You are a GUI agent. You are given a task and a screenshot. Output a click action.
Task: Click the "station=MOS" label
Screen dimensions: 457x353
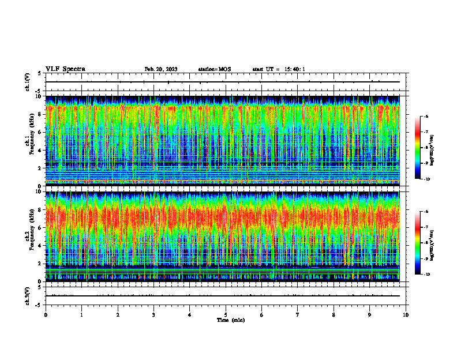point(215,69)
